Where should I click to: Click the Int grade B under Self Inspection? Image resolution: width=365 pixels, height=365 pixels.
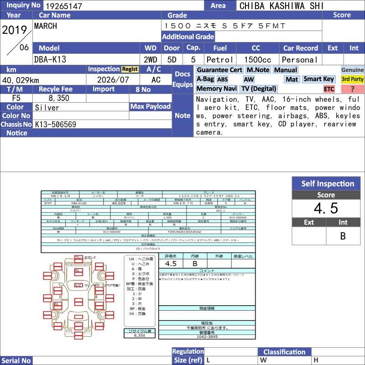click(x=343, y=236)
